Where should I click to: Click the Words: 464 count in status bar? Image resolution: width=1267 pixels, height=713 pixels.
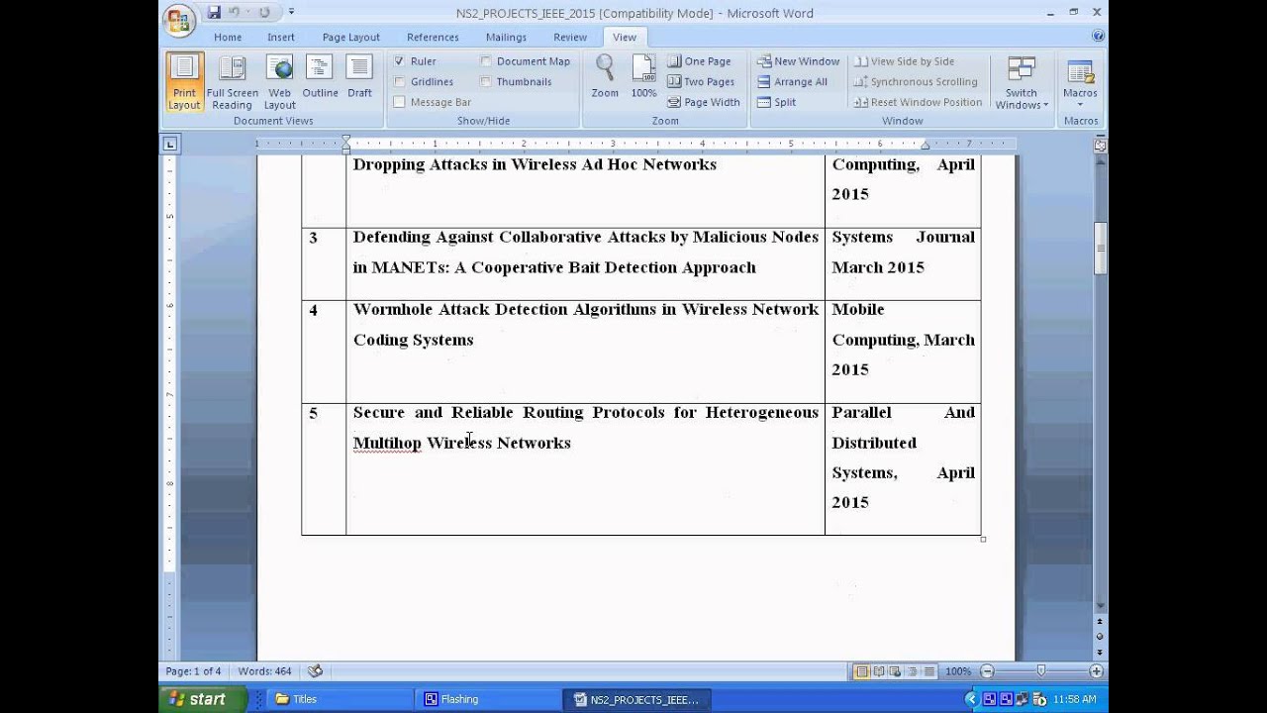[264, 671]
